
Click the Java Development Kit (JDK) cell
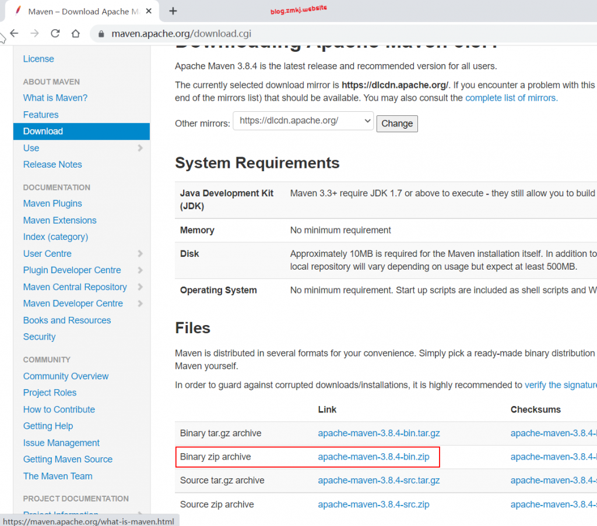click(x=227, y=200)
